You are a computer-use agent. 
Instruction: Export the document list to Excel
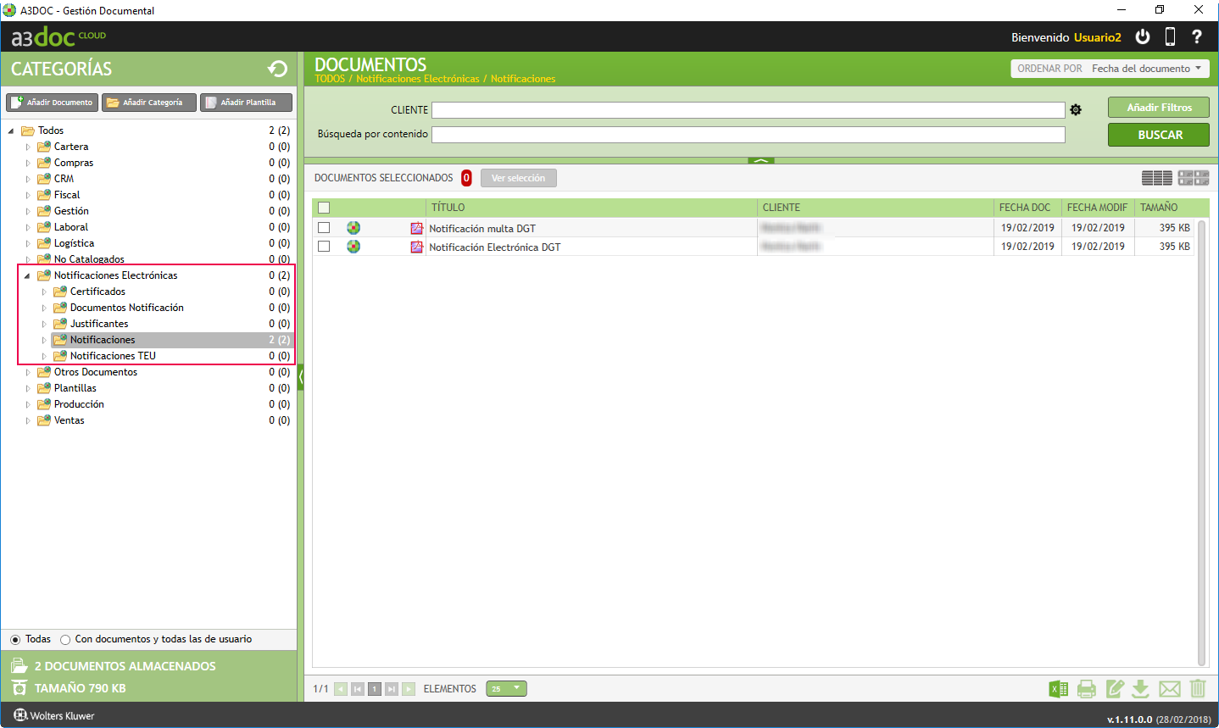coord(1058,689)
